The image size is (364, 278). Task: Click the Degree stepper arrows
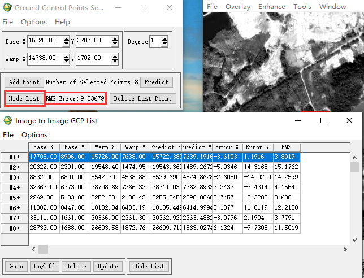[x=164, y=41]
